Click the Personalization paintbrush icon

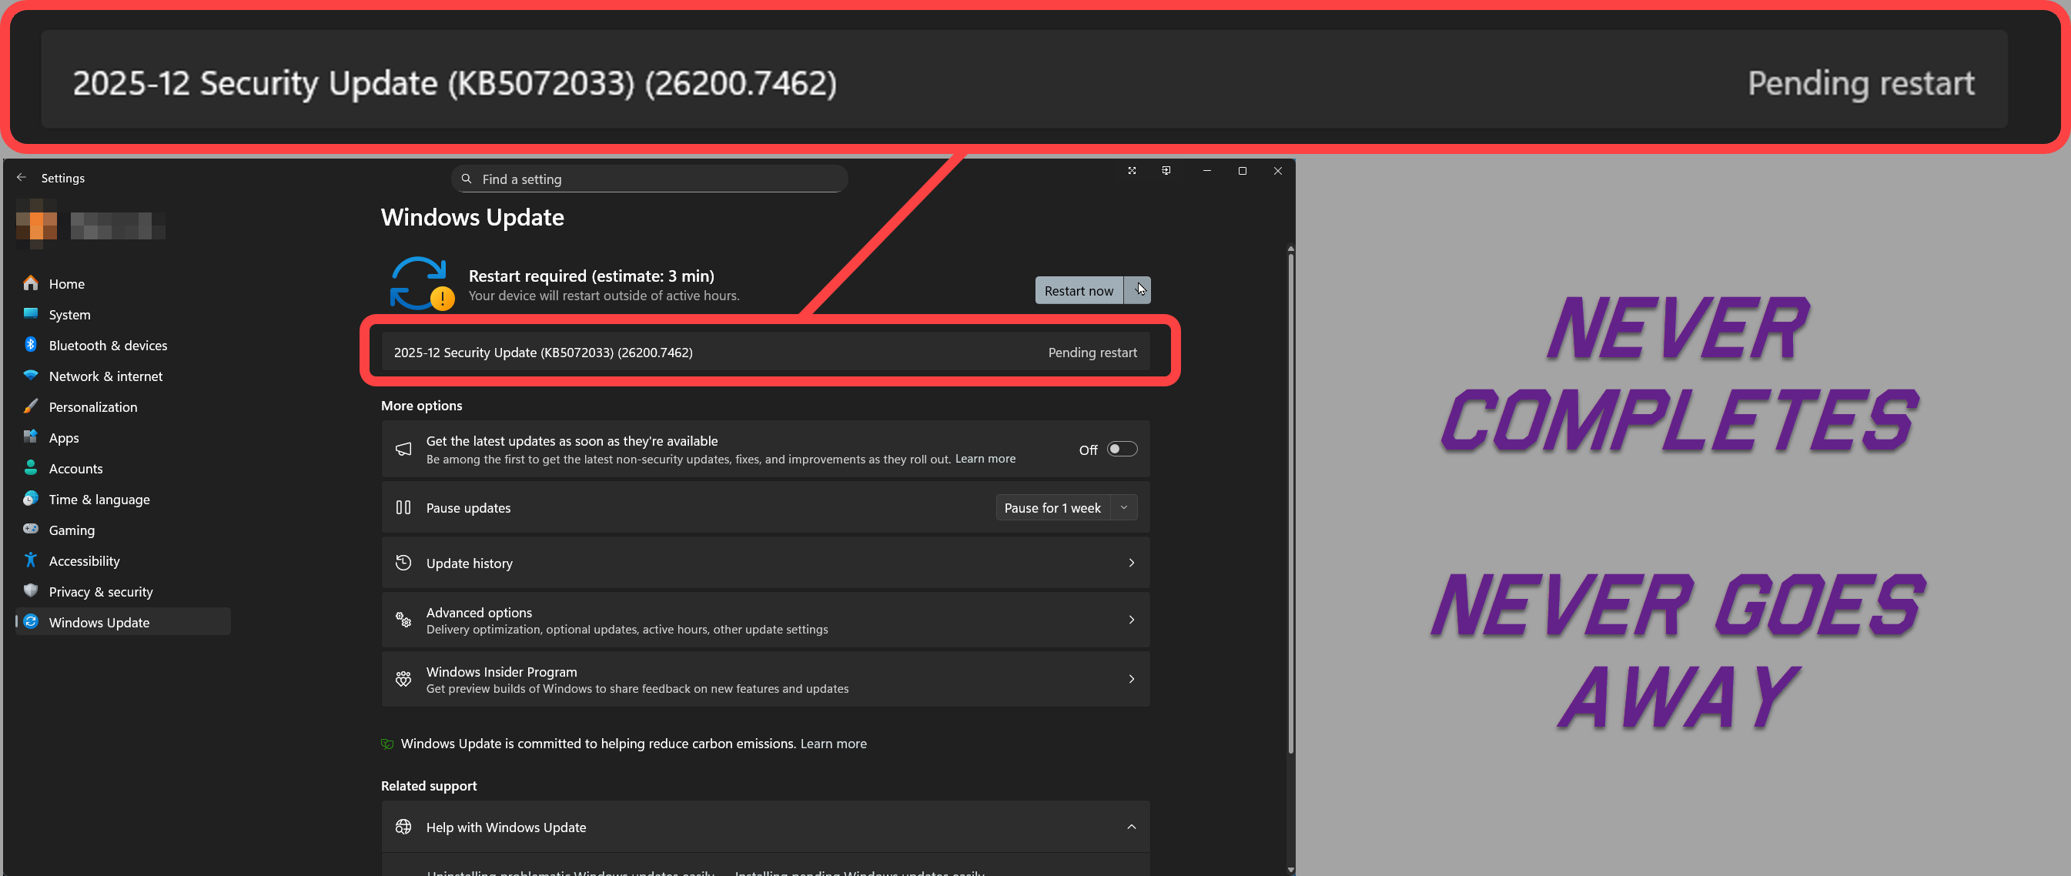coord(31,406)
